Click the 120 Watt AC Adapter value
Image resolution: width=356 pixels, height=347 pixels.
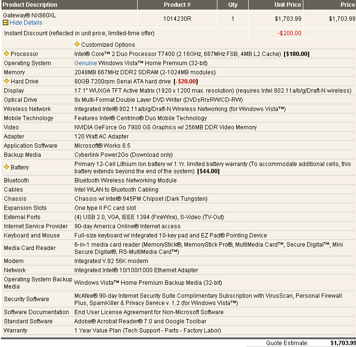click(x=101, y=136)
